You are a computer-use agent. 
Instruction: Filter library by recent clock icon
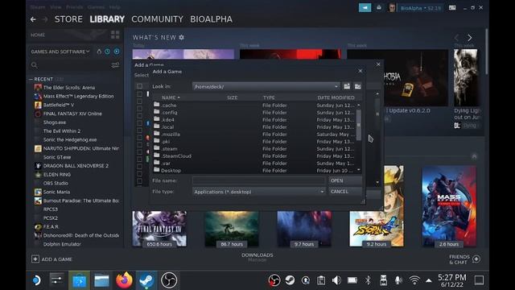(x=107, y=52)
